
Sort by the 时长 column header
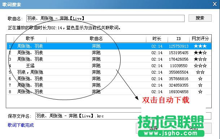[x=157, y=38]
